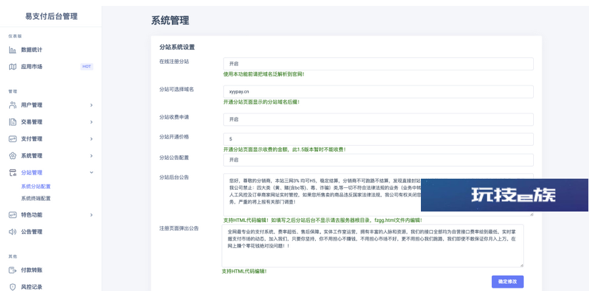Open 分站收费申请 dropdown
The image size is (589, 291).
click(378, 120)
